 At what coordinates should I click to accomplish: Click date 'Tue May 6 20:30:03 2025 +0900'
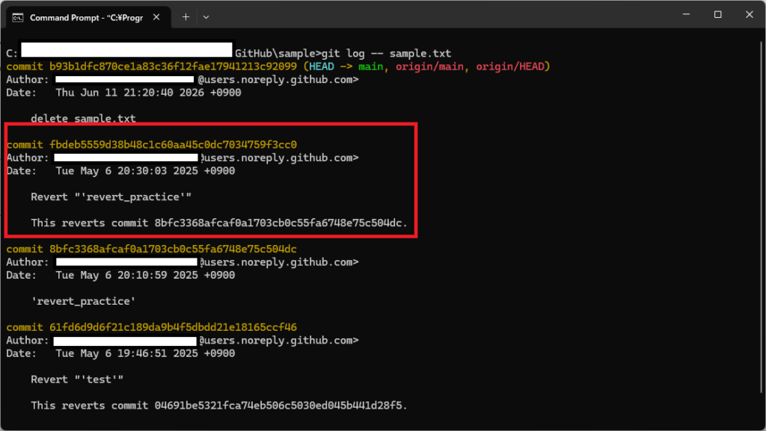point(145,171)
